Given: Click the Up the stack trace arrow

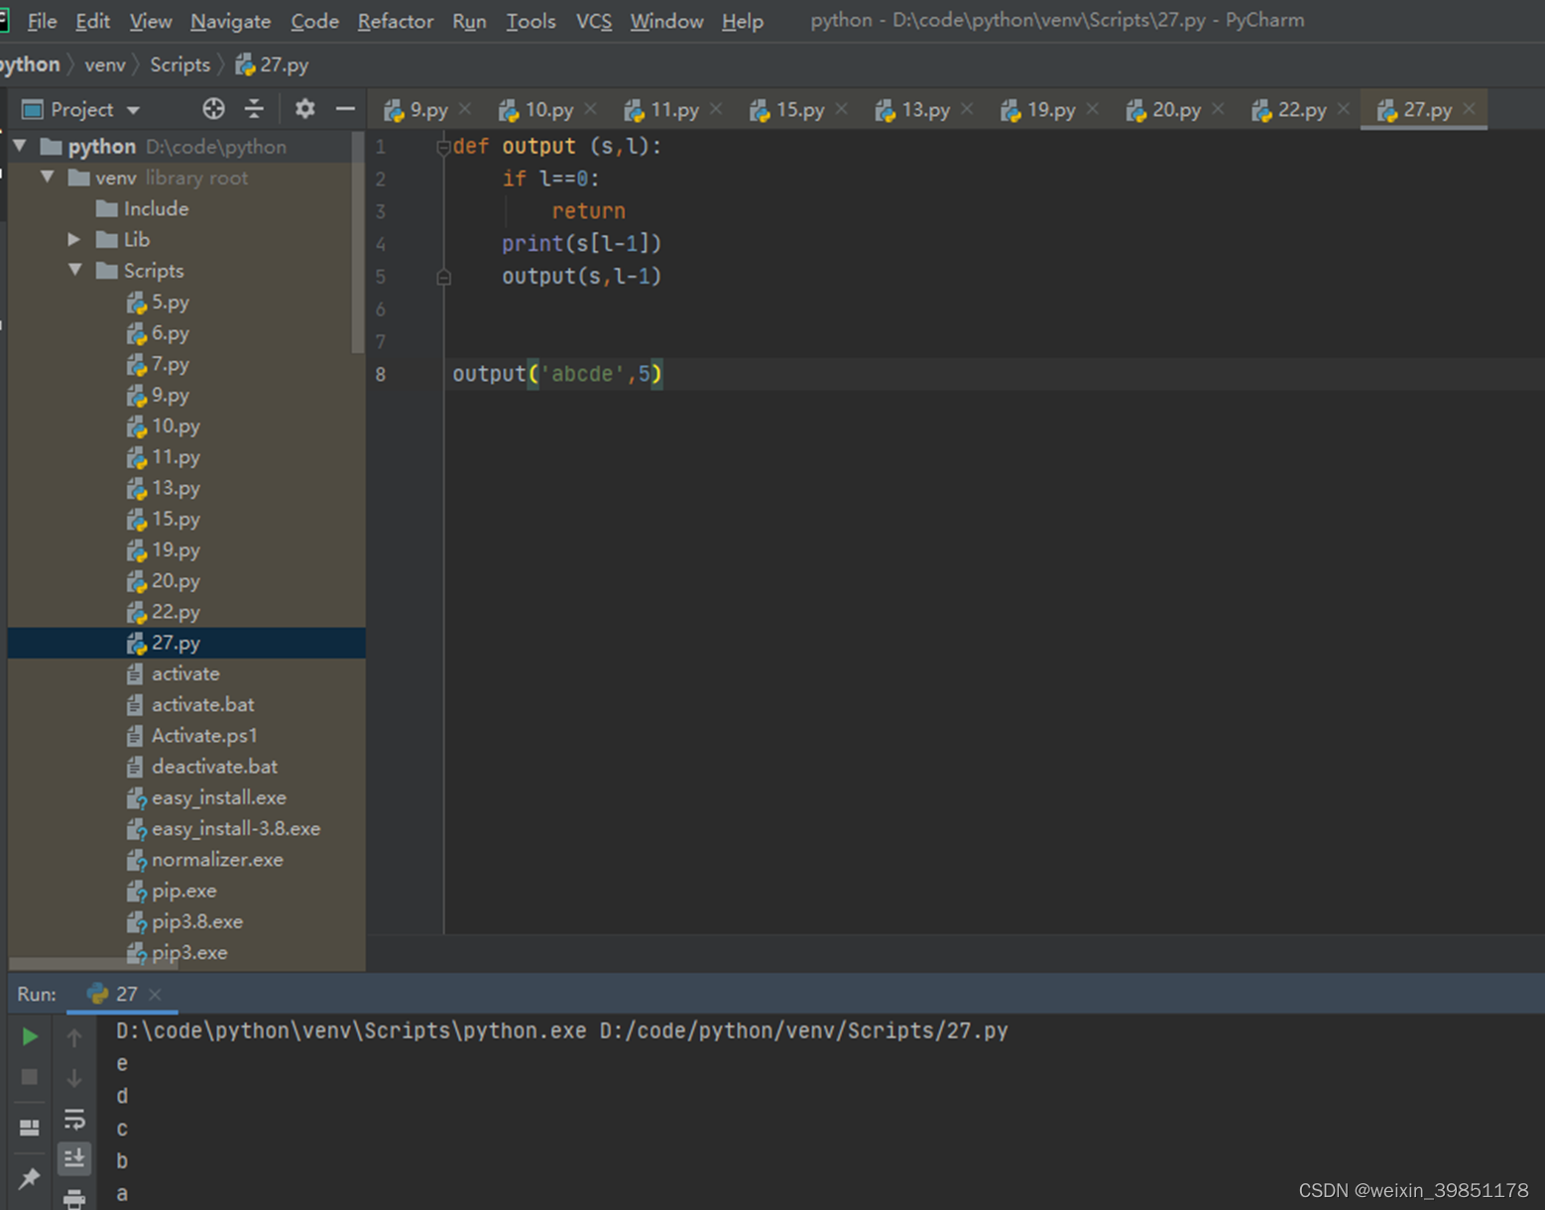Looking at the screenshot, I should pos(74,1037).
